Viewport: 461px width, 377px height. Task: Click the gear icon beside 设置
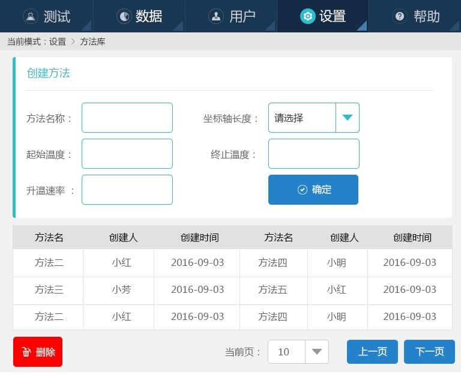click(307, 16)
